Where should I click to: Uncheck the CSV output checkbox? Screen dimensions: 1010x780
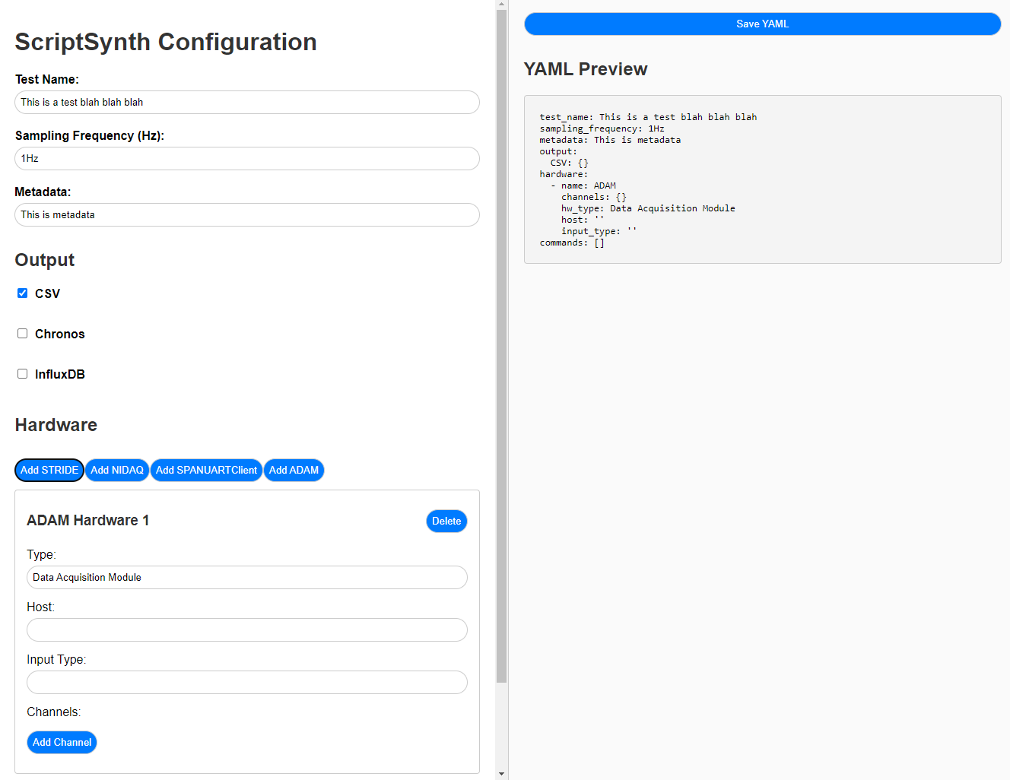(23, 293)
